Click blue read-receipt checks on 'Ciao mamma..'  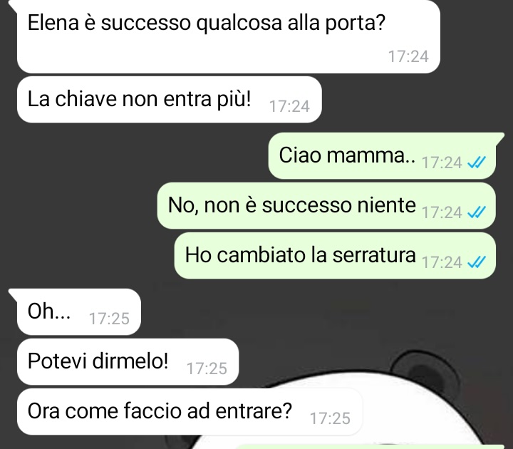[477, 162]
